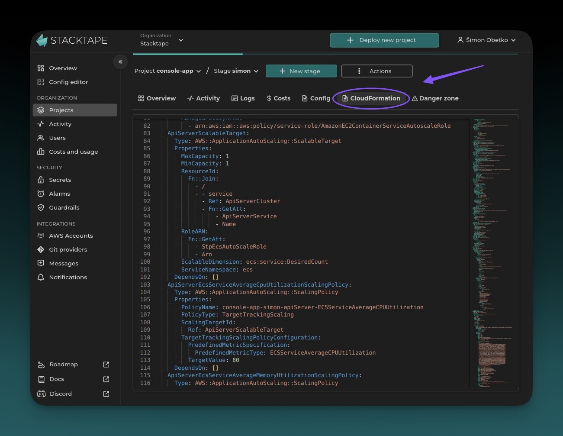Click the dollar icon on Costs tab

pyautogui.click(x=269, y=98)
